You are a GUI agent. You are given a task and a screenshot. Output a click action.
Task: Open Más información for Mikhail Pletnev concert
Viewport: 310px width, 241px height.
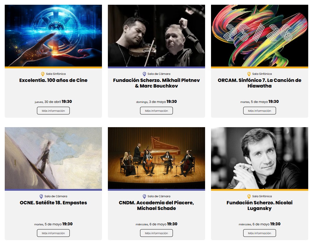(156, 111)
